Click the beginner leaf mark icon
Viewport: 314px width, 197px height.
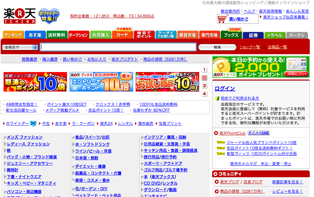click(x=217, y=98)
